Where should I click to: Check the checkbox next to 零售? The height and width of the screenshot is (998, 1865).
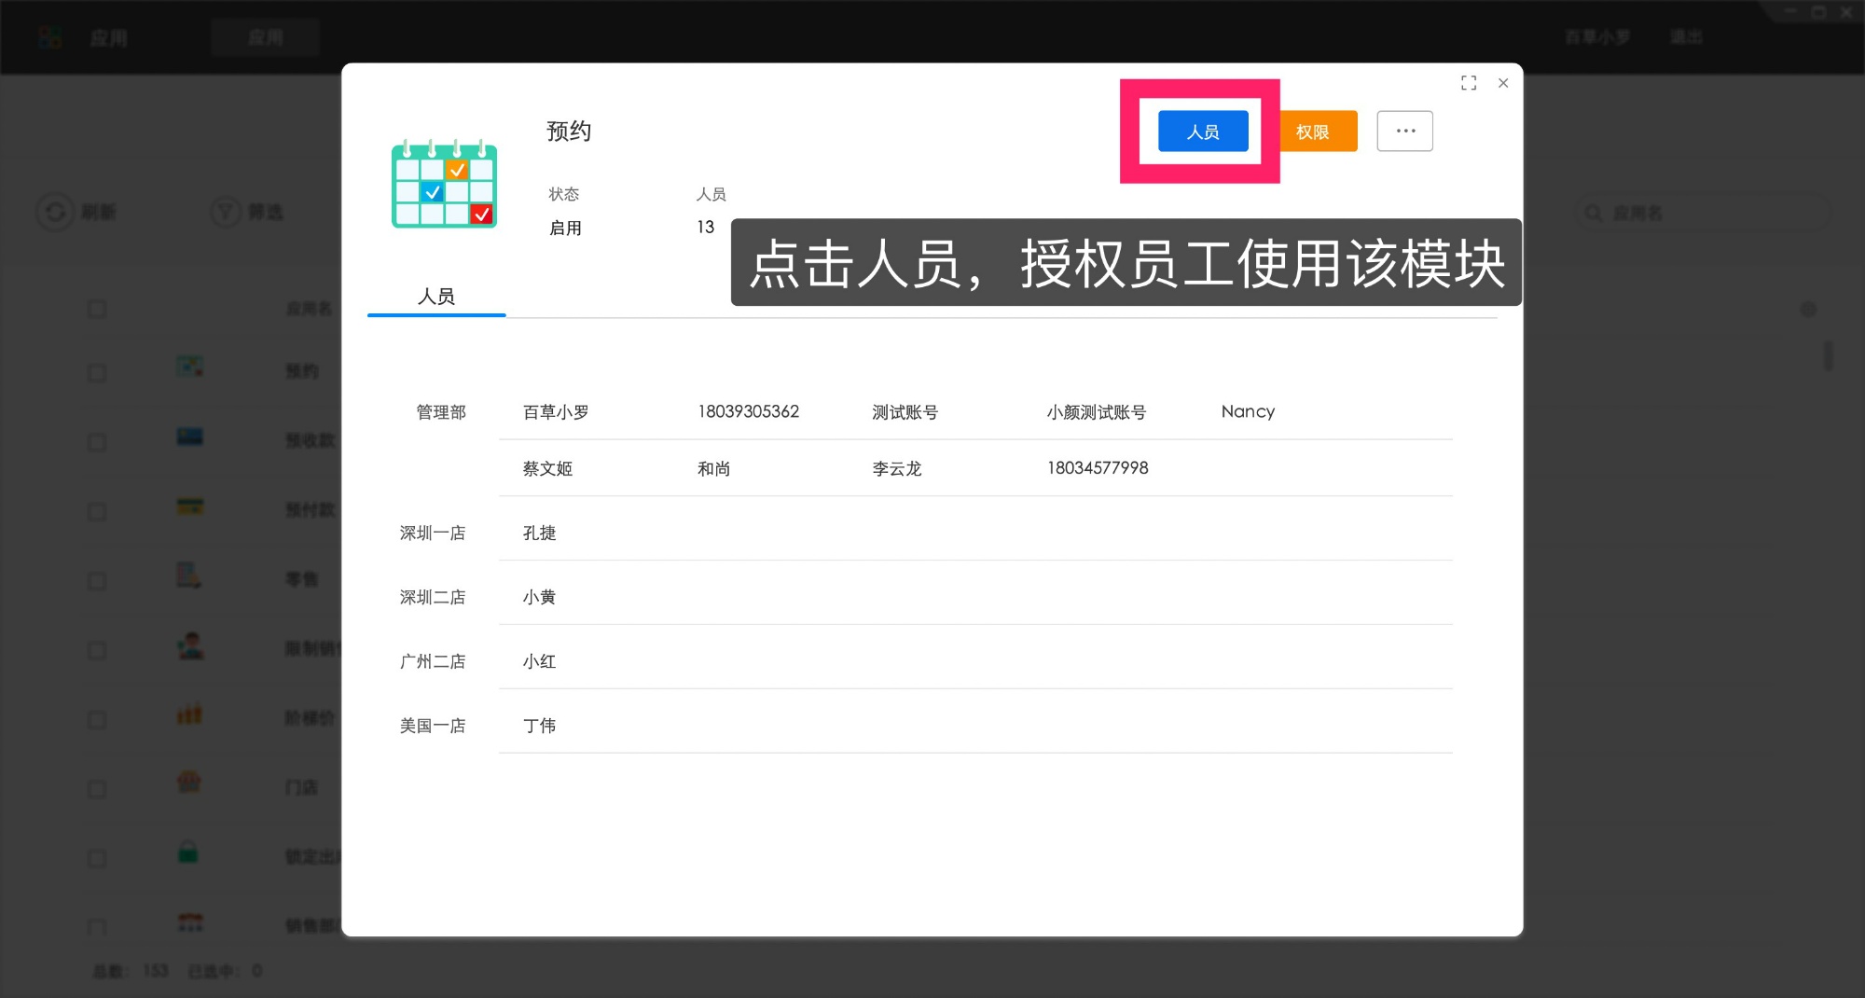[x=97, y=580]
